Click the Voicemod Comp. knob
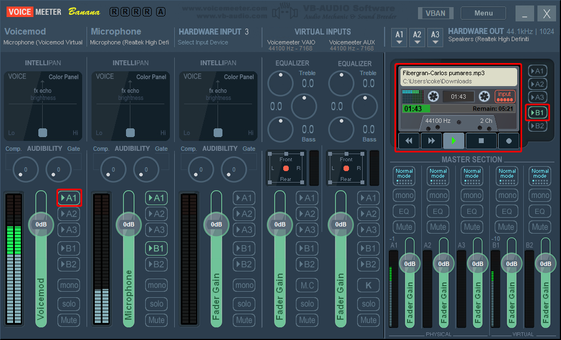This screenshot has width=561, height=340. 25,169
